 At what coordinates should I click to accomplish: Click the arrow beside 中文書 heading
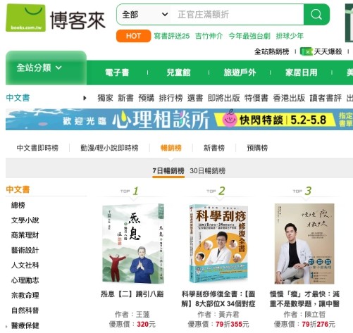click(x=85, y=98)
